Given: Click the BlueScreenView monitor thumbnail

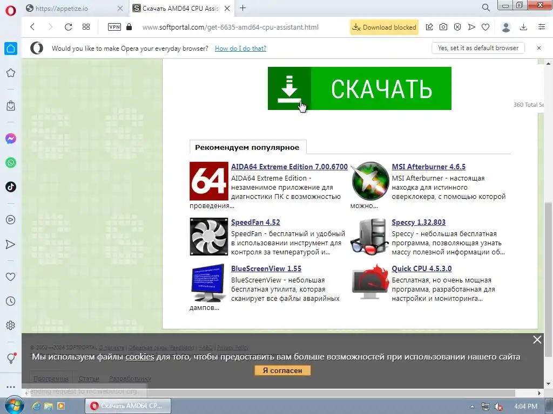Looking at the screenshot, I should pos(209,283).
